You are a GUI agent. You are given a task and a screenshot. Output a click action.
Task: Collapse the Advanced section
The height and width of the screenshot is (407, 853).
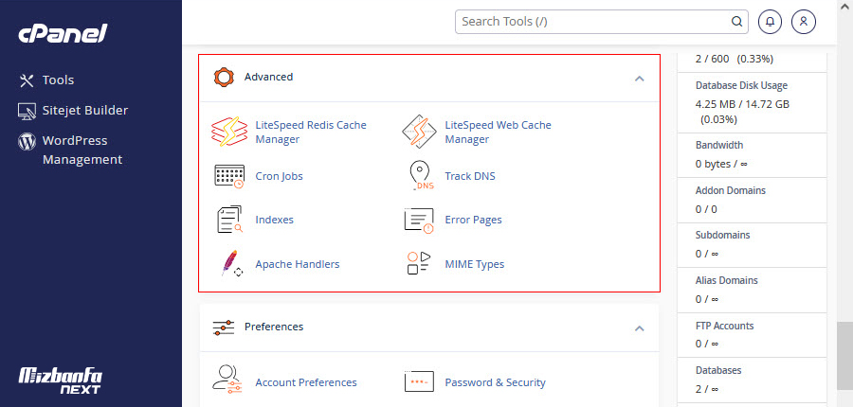coord(640,79)
